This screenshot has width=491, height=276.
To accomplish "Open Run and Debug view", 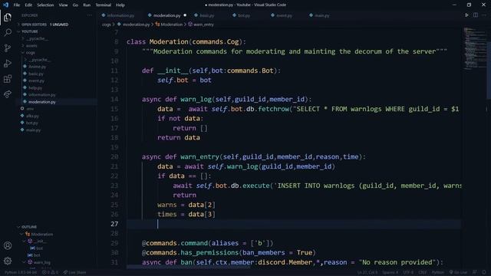I will coord(8,63).
